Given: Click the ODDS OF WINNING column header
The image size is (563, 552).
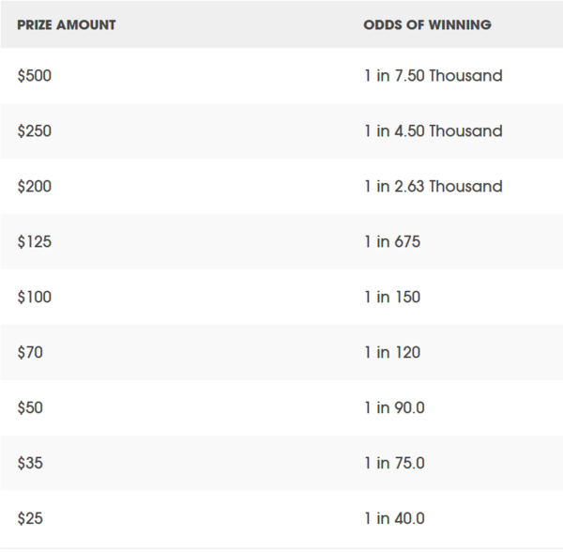Looking at the screenshot, I should [427, 25].
